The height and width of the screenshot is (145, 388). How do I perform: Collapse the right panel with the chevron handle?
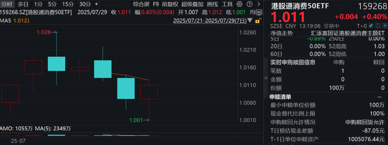point(266,78)
